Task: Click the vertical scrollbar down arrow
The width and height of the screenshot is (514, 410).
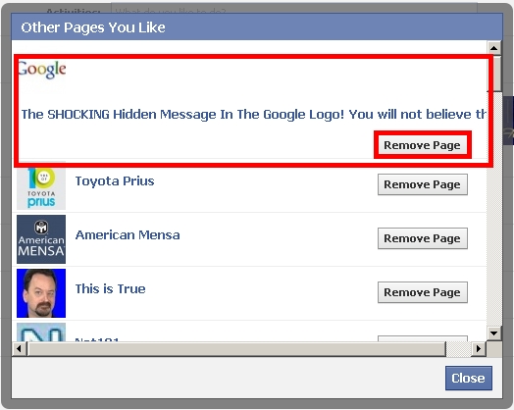Action: click(494, 333)
